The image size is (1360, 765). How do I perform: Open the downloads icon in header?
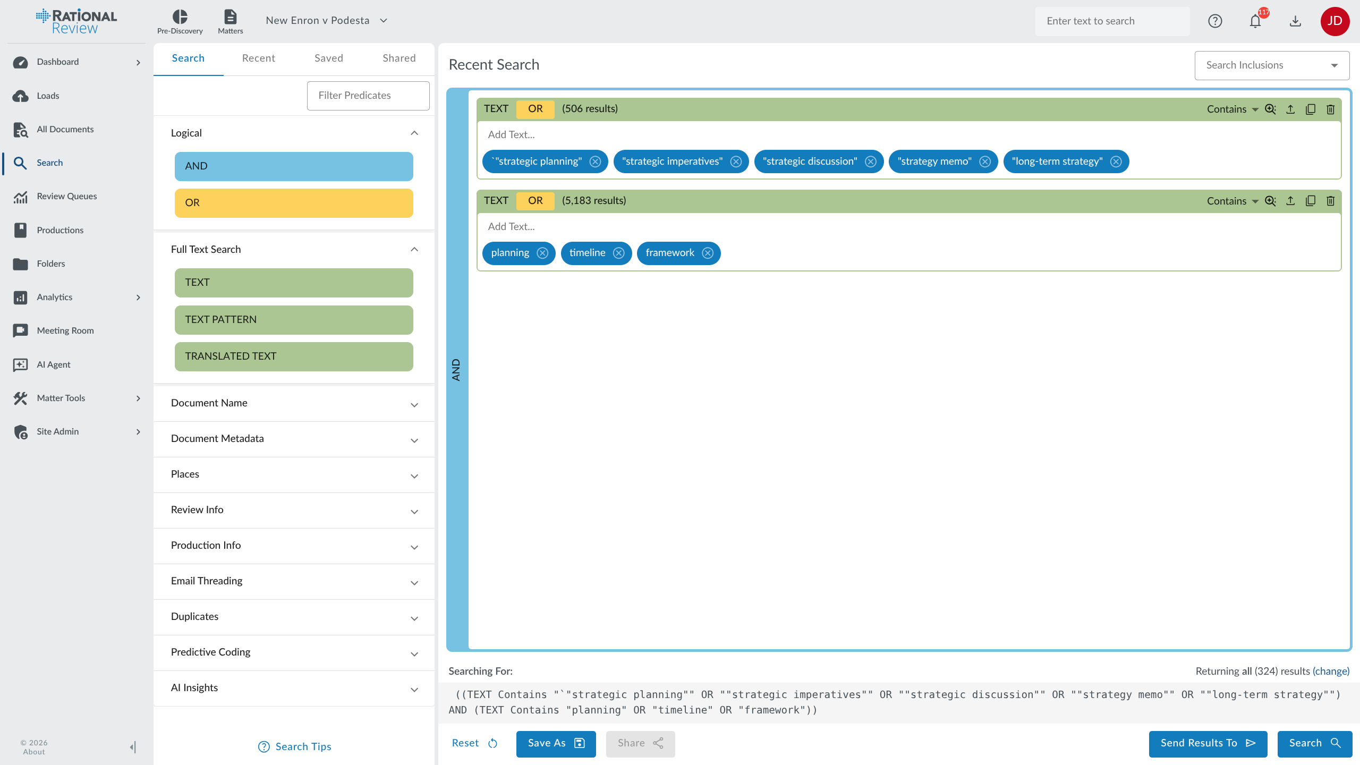click(x=1295, y=21)
